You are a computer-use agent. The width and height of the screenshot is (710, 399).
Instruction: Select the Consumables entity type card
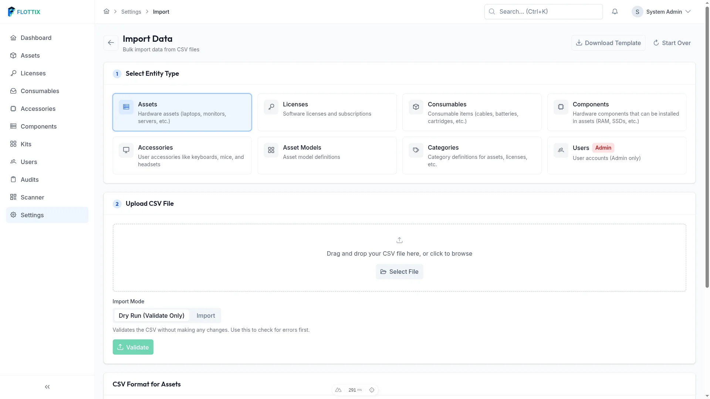point(472,112)
